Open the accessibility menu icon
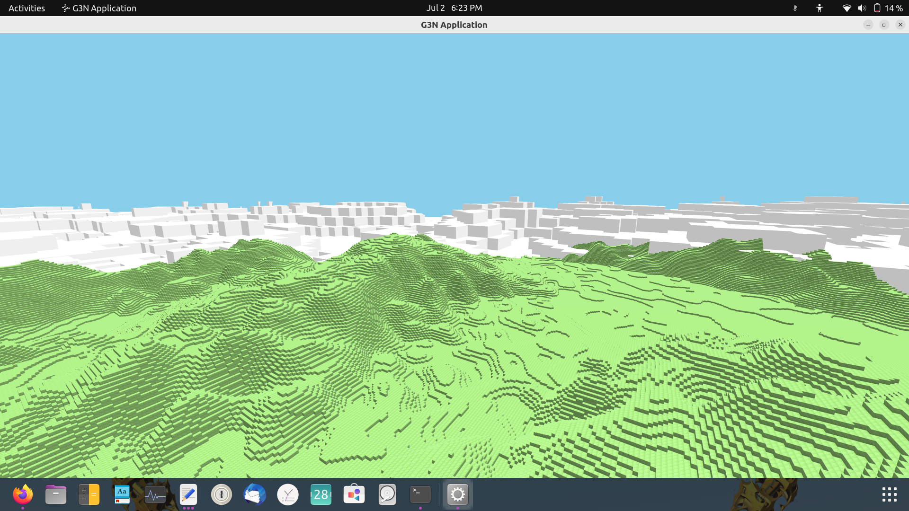The height and width of the screenshot is (511, 909). tap(820, 8)
